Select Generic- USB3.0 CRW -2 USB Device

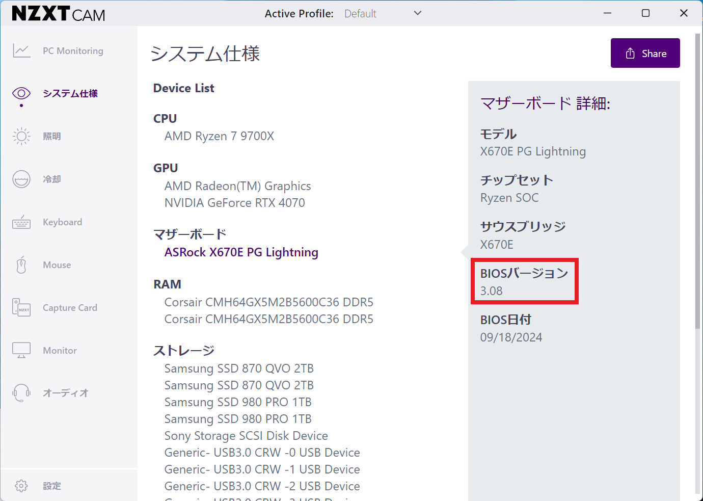click(x=262, y=486)
